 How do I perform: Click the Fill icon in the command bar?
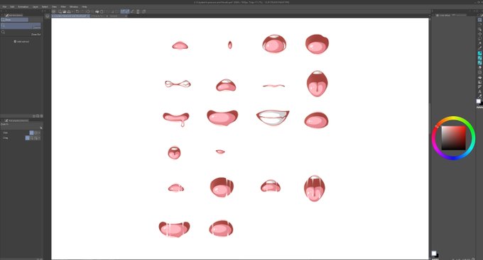97,11
